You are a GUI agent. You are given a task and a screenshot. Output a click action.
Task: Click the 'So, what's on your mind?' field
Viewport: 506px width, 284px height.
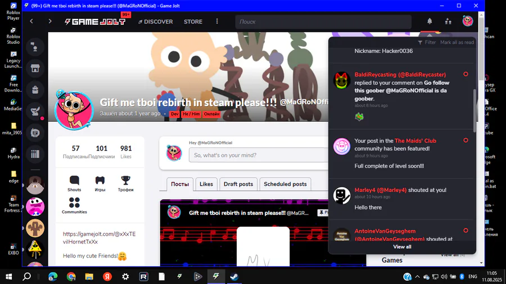tap(259, 155)
